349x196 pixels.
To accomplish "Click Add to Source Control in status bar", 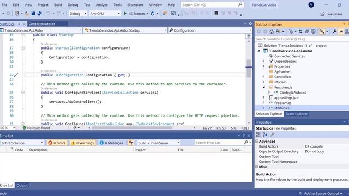I will point(321,194).
